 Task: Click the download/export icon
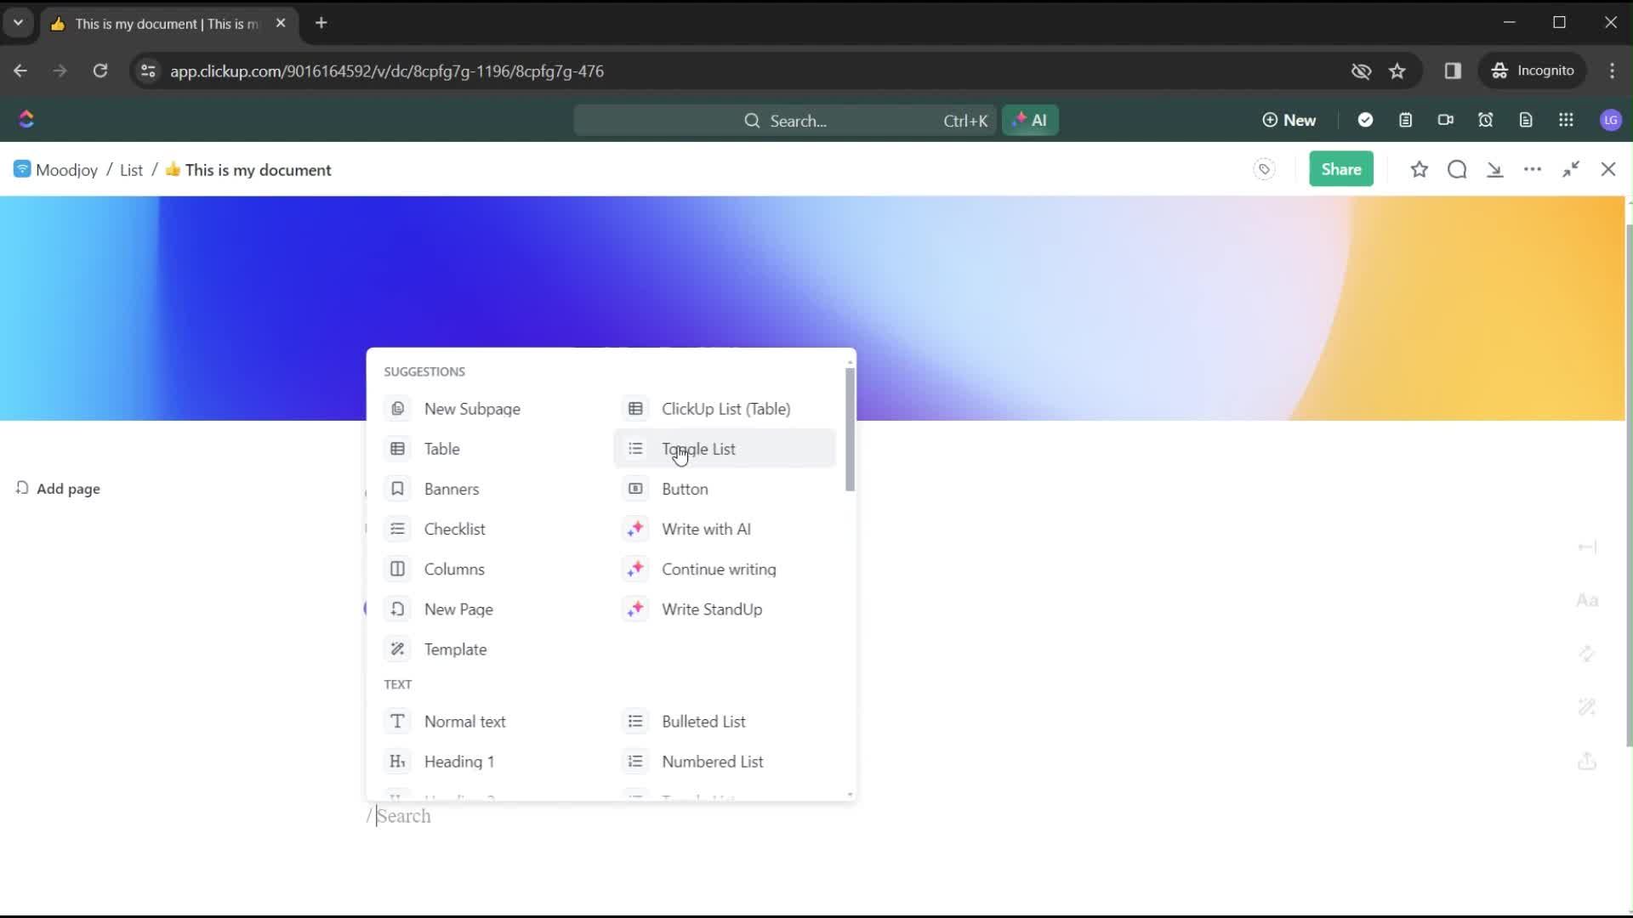click(x=1495, y=169)
